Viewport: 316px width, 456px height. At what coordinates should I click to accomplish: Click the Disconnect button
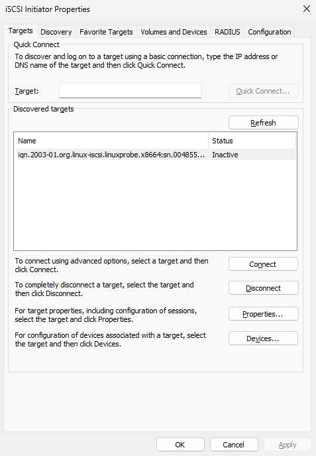click(x=263, y=288)
